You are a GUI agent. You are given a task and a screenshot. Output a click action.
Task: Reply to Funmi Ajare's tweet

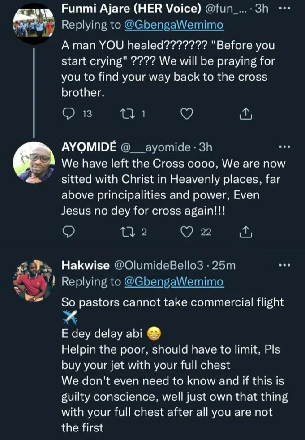pyautogui.click(x=69, y=114)
